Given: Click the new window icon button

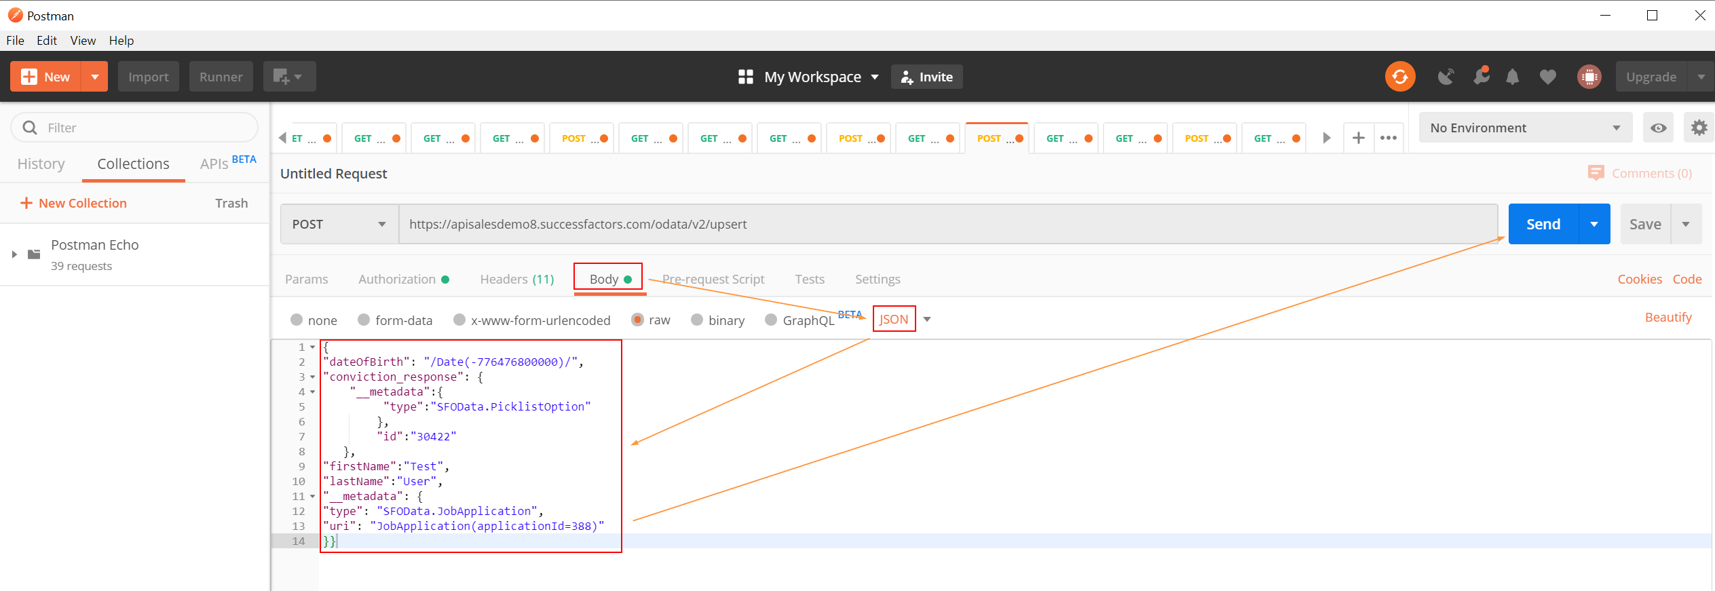Looking at the screenshot, I should click(289, 77).
